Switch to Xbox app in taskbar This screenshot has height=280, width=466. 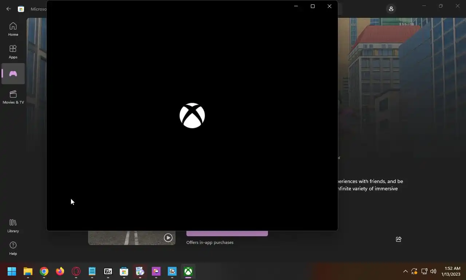point(188,271)
